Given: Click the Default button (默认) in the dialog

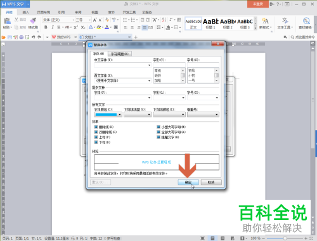Looking at the screenshot, I should (101, 182).
